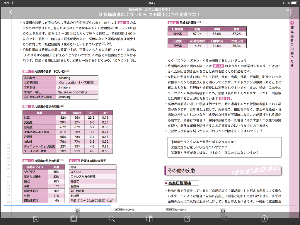Select the 'Unilateral' table cell
This screenshot has width=300, height=225.
(77, 87)
